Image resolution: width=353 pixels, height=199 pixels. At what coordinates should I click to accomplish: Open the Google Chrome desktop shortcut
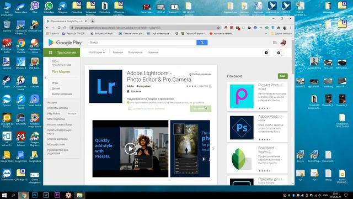[21, 46]
